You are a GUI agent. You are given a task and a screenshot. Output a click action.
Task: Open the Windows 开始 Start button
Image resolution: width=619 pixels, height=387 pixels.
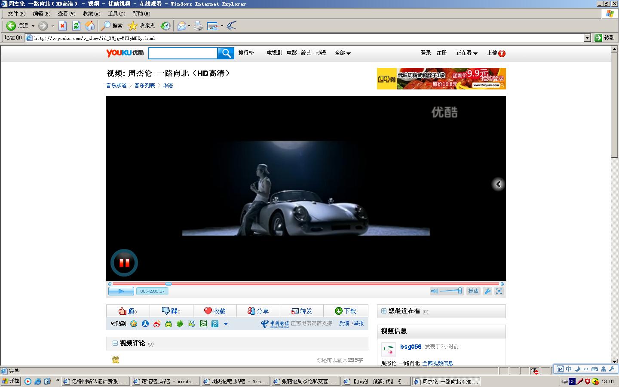point(11,381)
